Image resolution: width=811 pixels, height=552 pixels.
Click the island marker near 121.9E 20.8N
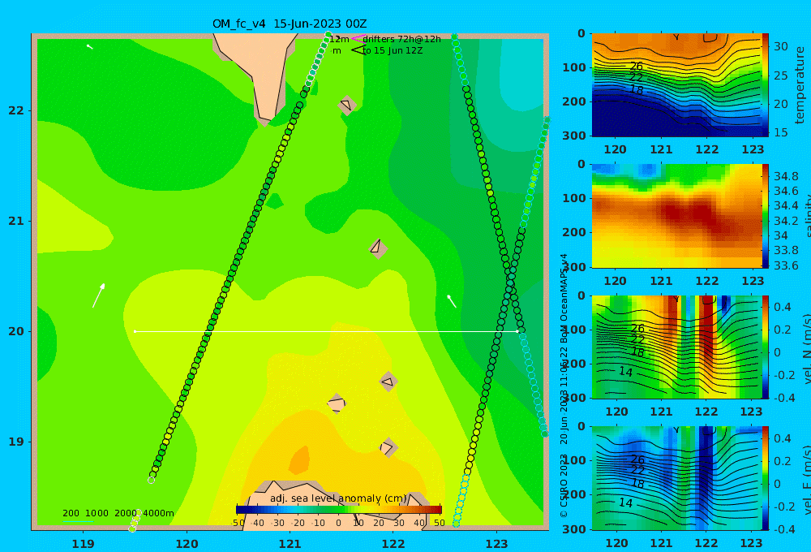378,248
